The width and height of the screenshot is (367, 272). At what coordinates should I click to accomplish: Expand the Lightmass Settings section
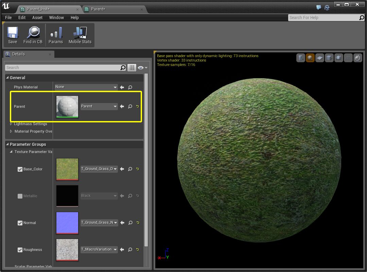11,124
